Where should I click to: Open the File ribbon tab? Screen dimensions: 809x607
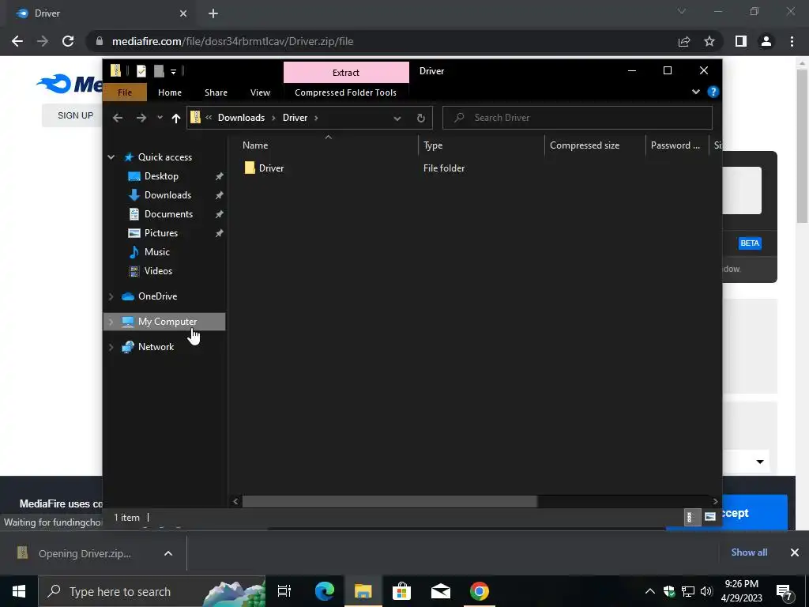(x=125, y=92)
